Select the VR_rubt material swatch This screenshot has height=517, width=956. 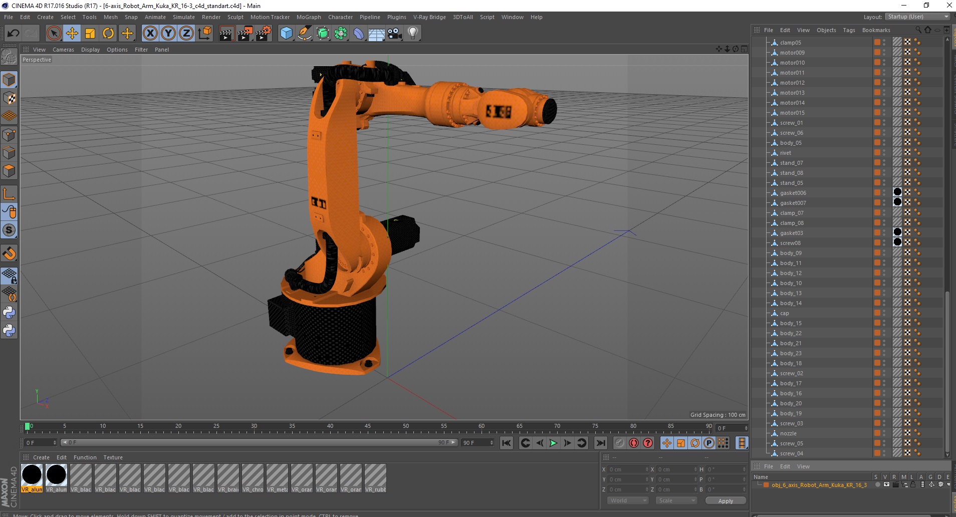375,478
